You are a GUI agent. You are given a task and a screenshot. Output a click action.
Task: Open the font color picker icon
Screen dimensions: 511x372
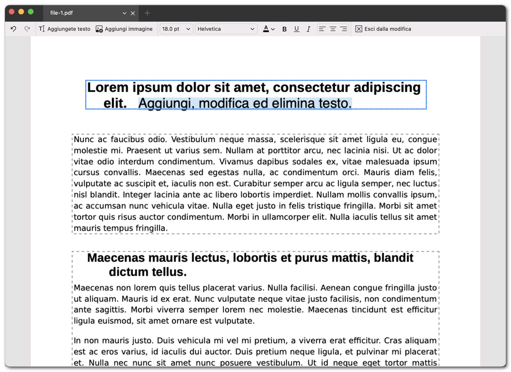[x=266, y=29]
